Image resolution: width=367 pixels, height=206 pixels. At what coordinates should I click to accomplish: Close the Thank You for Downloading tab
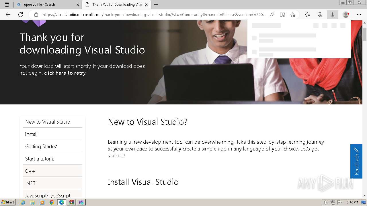click(x=146, y=5)
